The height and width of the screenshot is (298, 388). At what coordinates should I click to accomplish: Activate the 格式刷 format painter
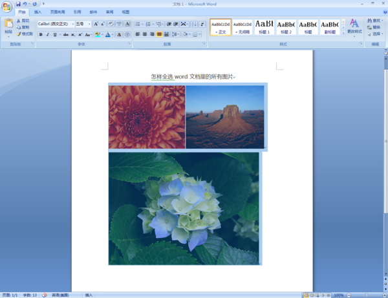pyautogui.click(x=25, y=34)
